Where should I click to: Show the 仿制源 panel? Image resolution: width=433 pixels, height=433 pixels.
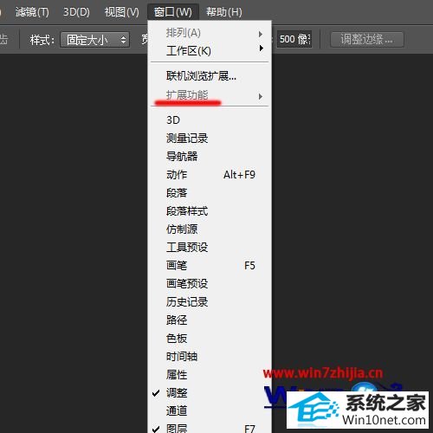[x=210, y=229]
